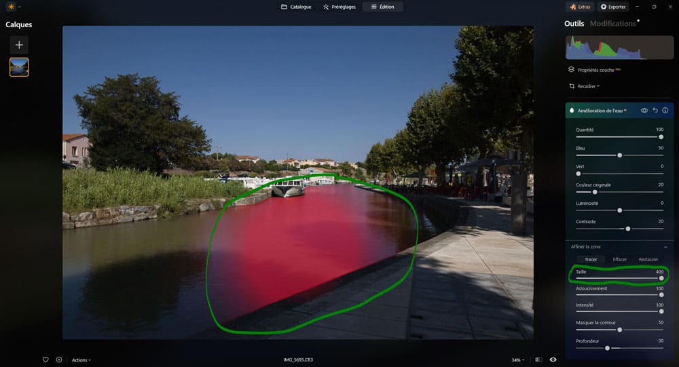The height and width of the screenshot is (367, 679).
Task: Switch to the Modifications panel tab
Action: pyautogui.click(x=612, y=24)
